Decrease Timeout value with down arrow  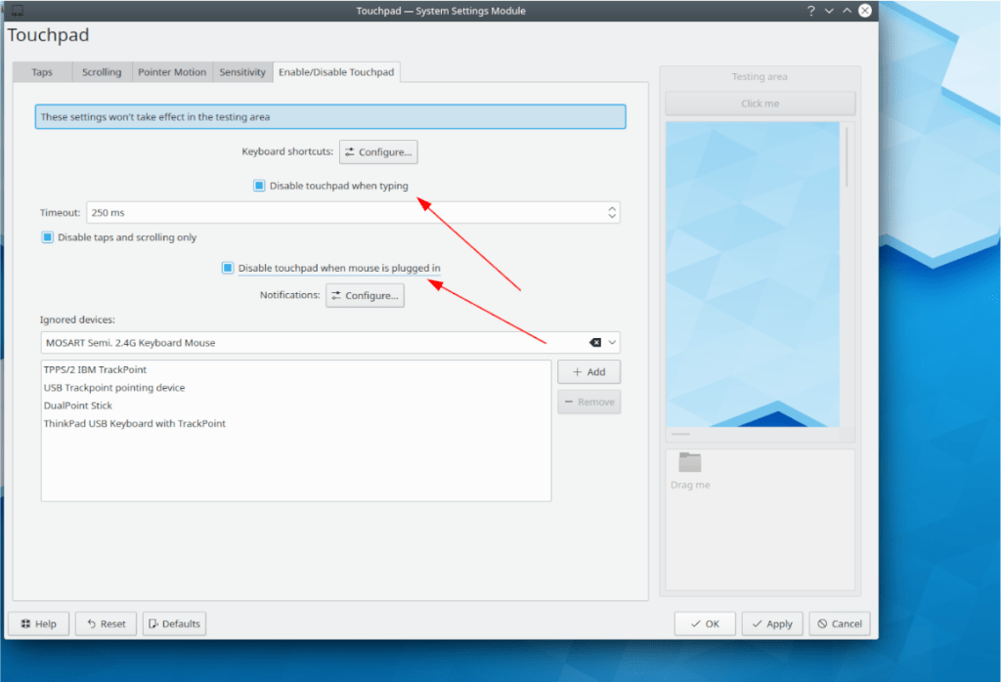(x=612, y=216)
